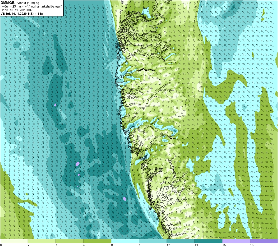Click the medium green 4–6 legend swatch

69,241
